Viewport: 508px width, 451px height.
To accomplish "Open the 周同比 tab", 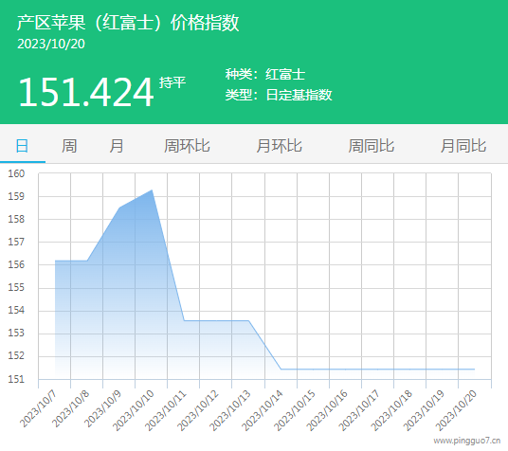I will tap(372, 146).
